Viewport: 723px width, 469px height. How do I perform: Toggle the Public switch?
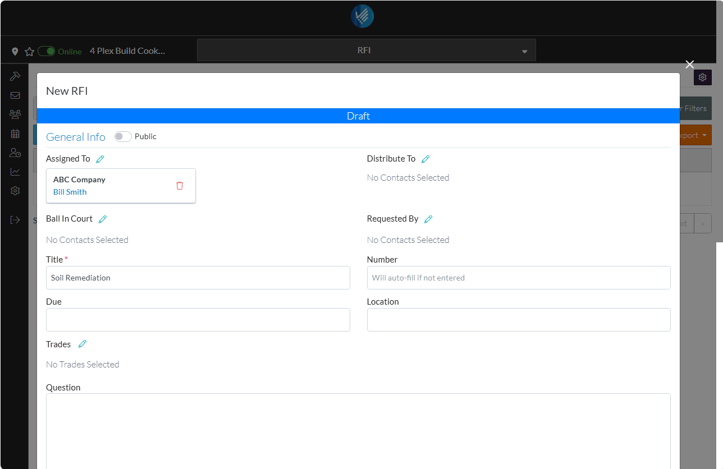click(123, 136)
